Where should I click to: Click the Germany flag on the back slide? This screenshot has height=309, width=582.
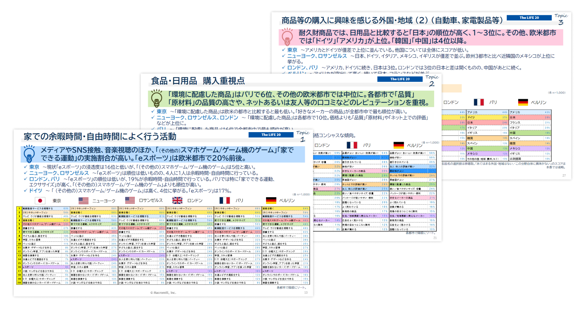(x=523, y=102)
